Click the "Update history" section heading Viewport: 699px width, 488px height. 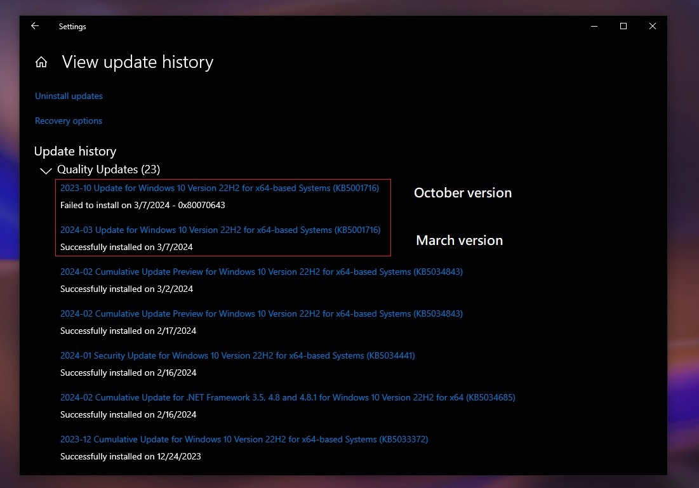[x=75, y=151]
